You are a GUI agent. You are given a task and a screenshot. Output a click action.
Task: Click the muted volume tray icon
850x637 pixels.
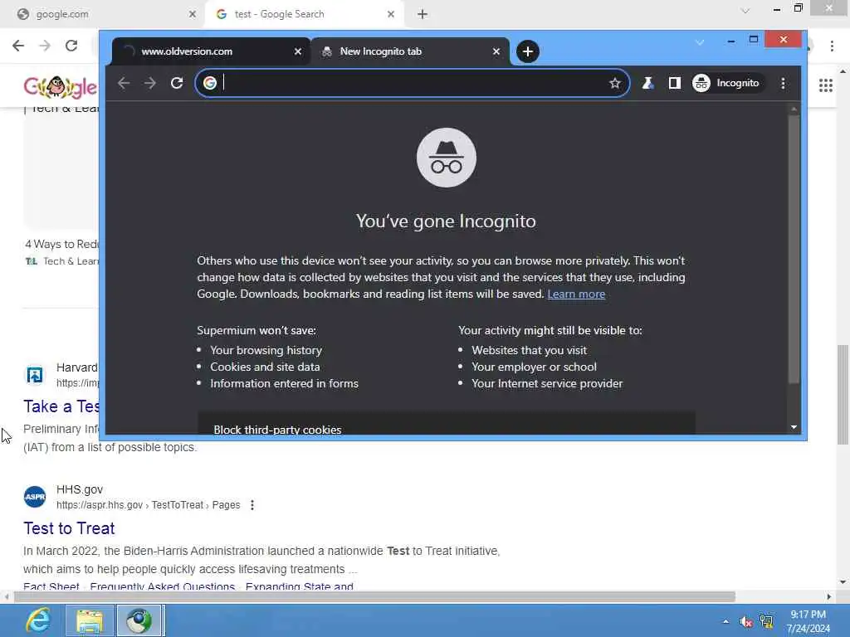point(746,622)
